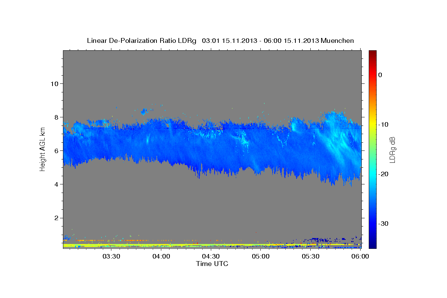Click the start time '03:01 15.11.2013' in title
The image size is (447, 298).
[229, 41]
